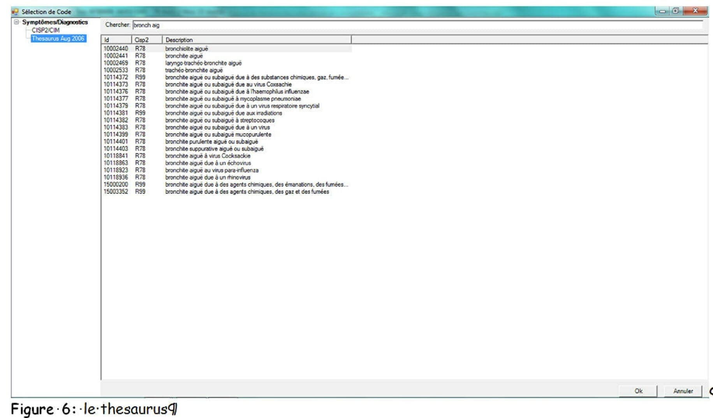
Task: Click the Chercher search input field
Action: tap(417, 25)
